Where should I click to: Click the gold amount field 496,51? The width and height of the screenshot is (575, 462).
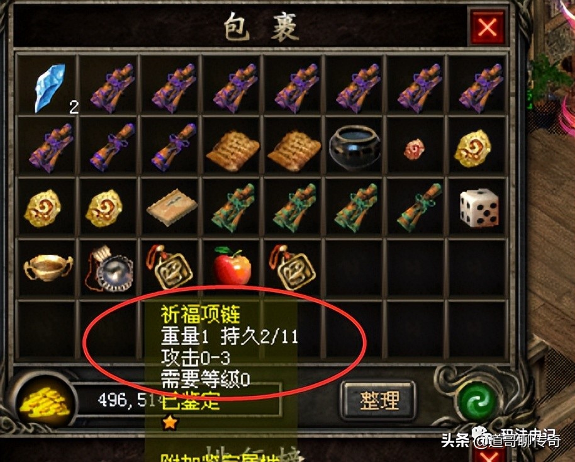pos(176,400)
